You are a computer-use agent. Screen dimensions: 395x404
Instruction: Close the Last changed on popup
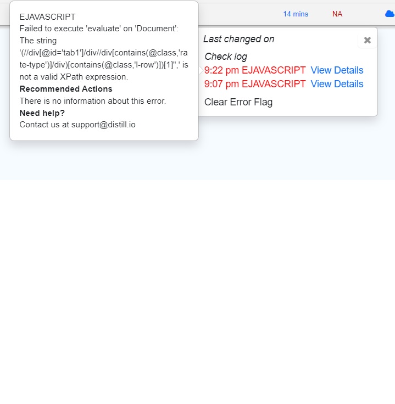(x=367, y=40)
